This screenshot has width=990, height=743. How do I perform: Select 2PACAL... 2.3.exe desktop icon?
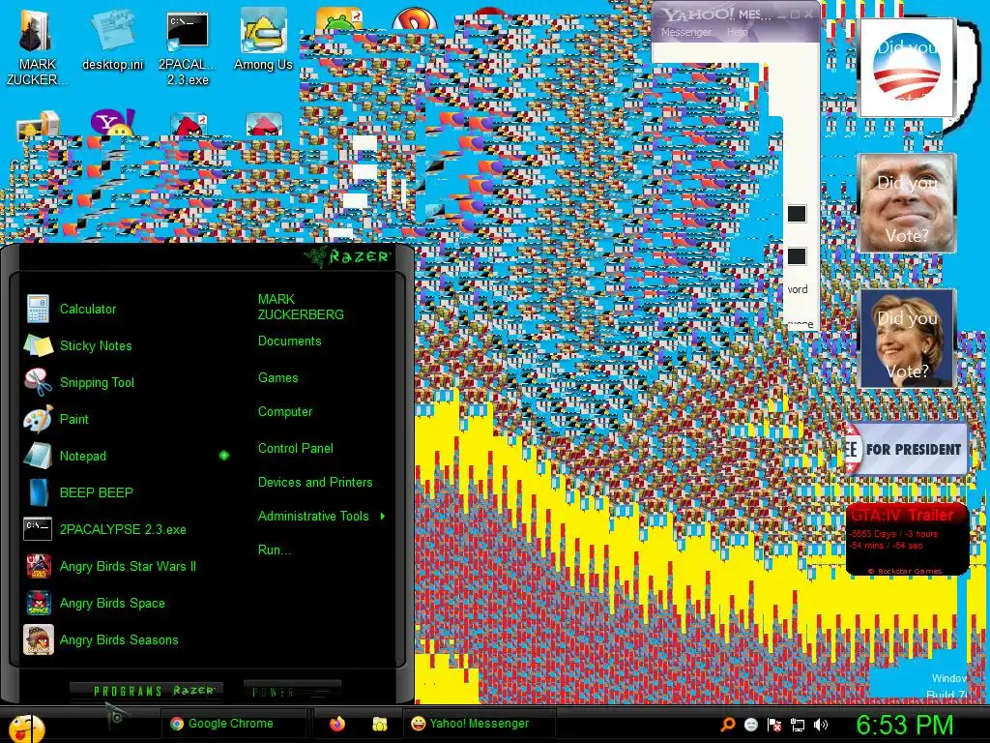point(188,47)
